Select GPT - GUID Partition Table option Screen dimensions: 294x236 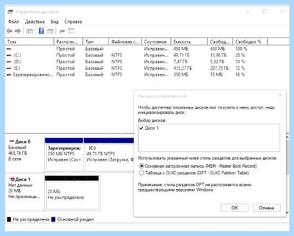pos(142,173)
